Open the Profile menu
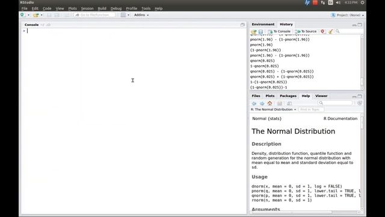The width and height of the screenshot is (385, 217). 131,8
